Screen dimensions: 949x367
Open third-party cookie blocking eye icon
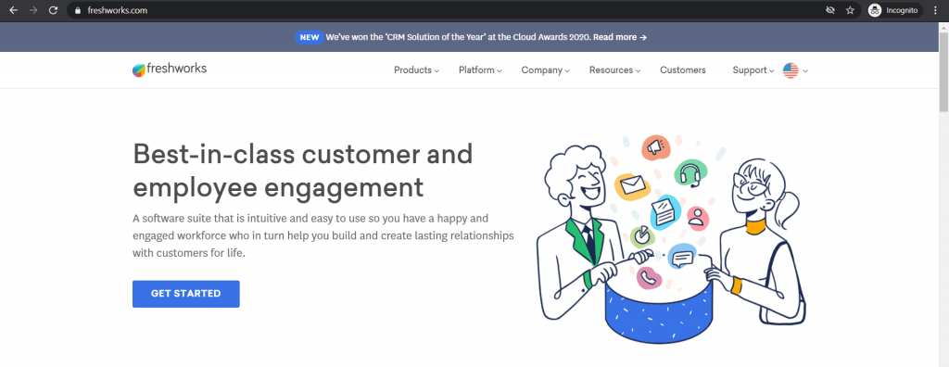pyautogui.click(x=830, y=10)
